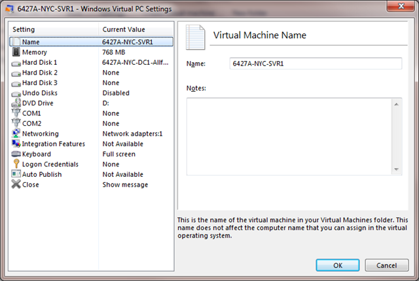The image size is (419, 281).
Task: Click the Memory chip icon
Action: coord(16,52)
